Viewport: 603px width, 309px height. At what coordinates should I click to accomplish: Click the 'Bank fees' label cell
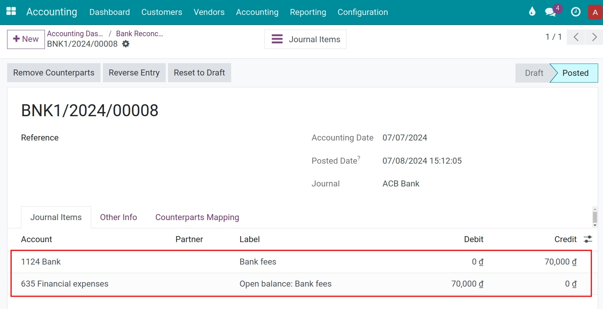[x=258, y=262]
